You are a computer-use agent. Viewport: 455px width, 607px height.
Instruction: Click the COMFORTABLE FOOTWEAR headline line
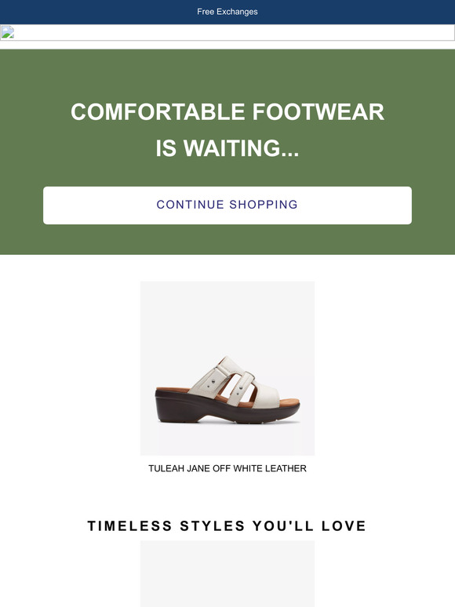click(x=227, y=112)
